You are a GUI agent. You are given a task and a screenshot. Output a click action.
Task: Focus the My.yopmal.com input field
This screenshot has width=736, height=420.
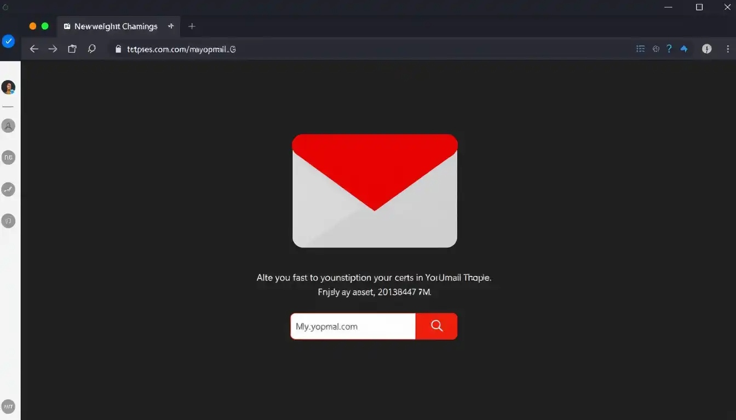(353, 326)
